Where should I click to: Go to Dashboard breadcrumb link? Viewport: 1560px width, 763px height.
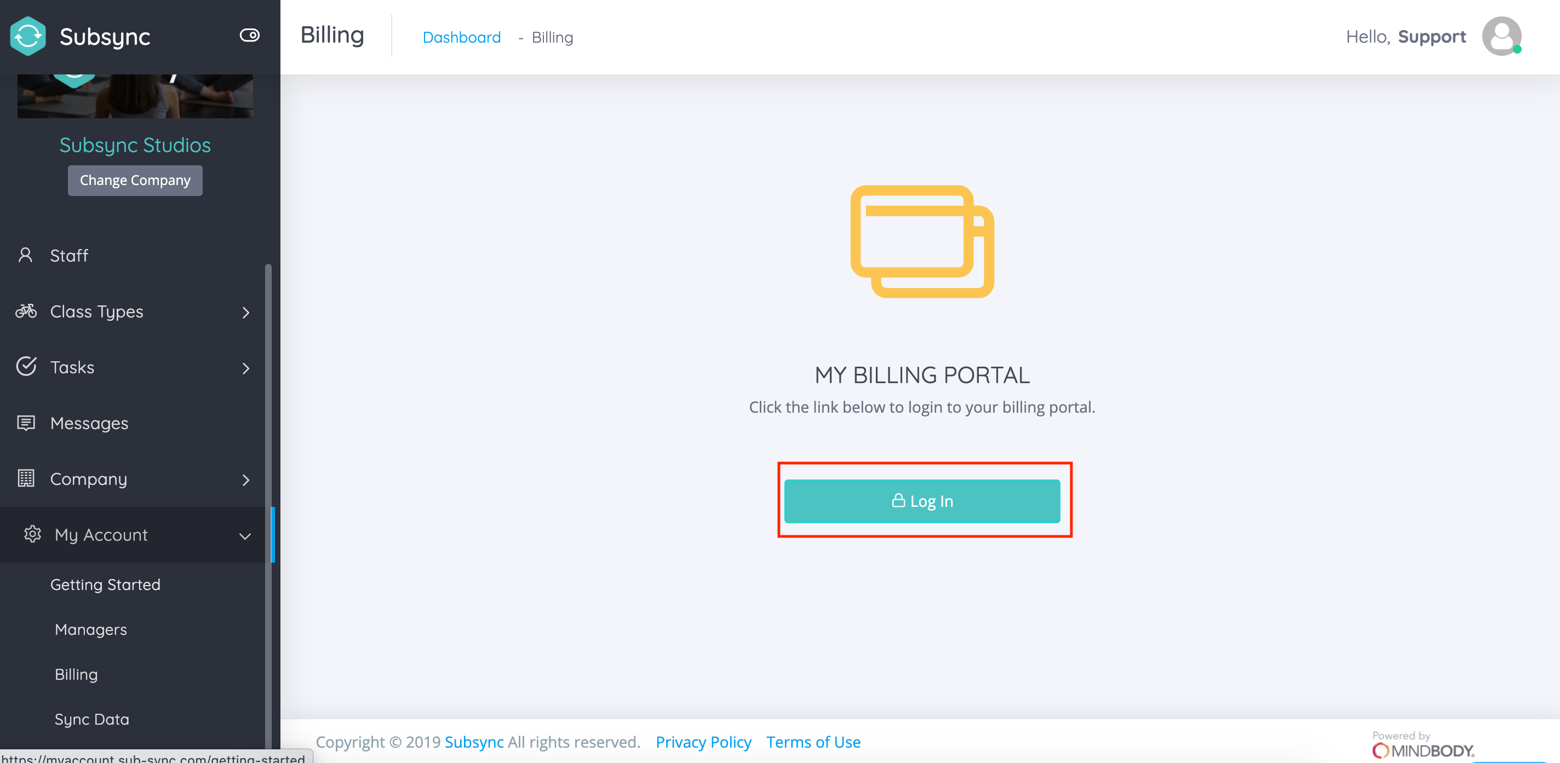[x=461, y=38]
